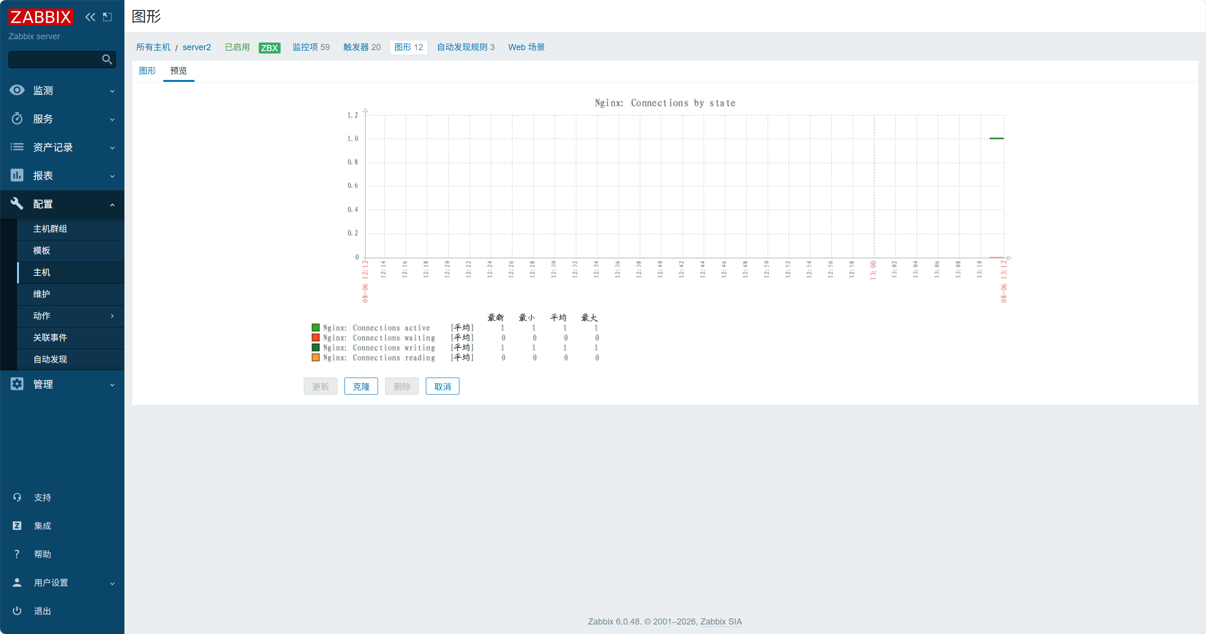Click the 删除 button
This screenshot has height=634, width=1206.
click(x=402, y=387)
